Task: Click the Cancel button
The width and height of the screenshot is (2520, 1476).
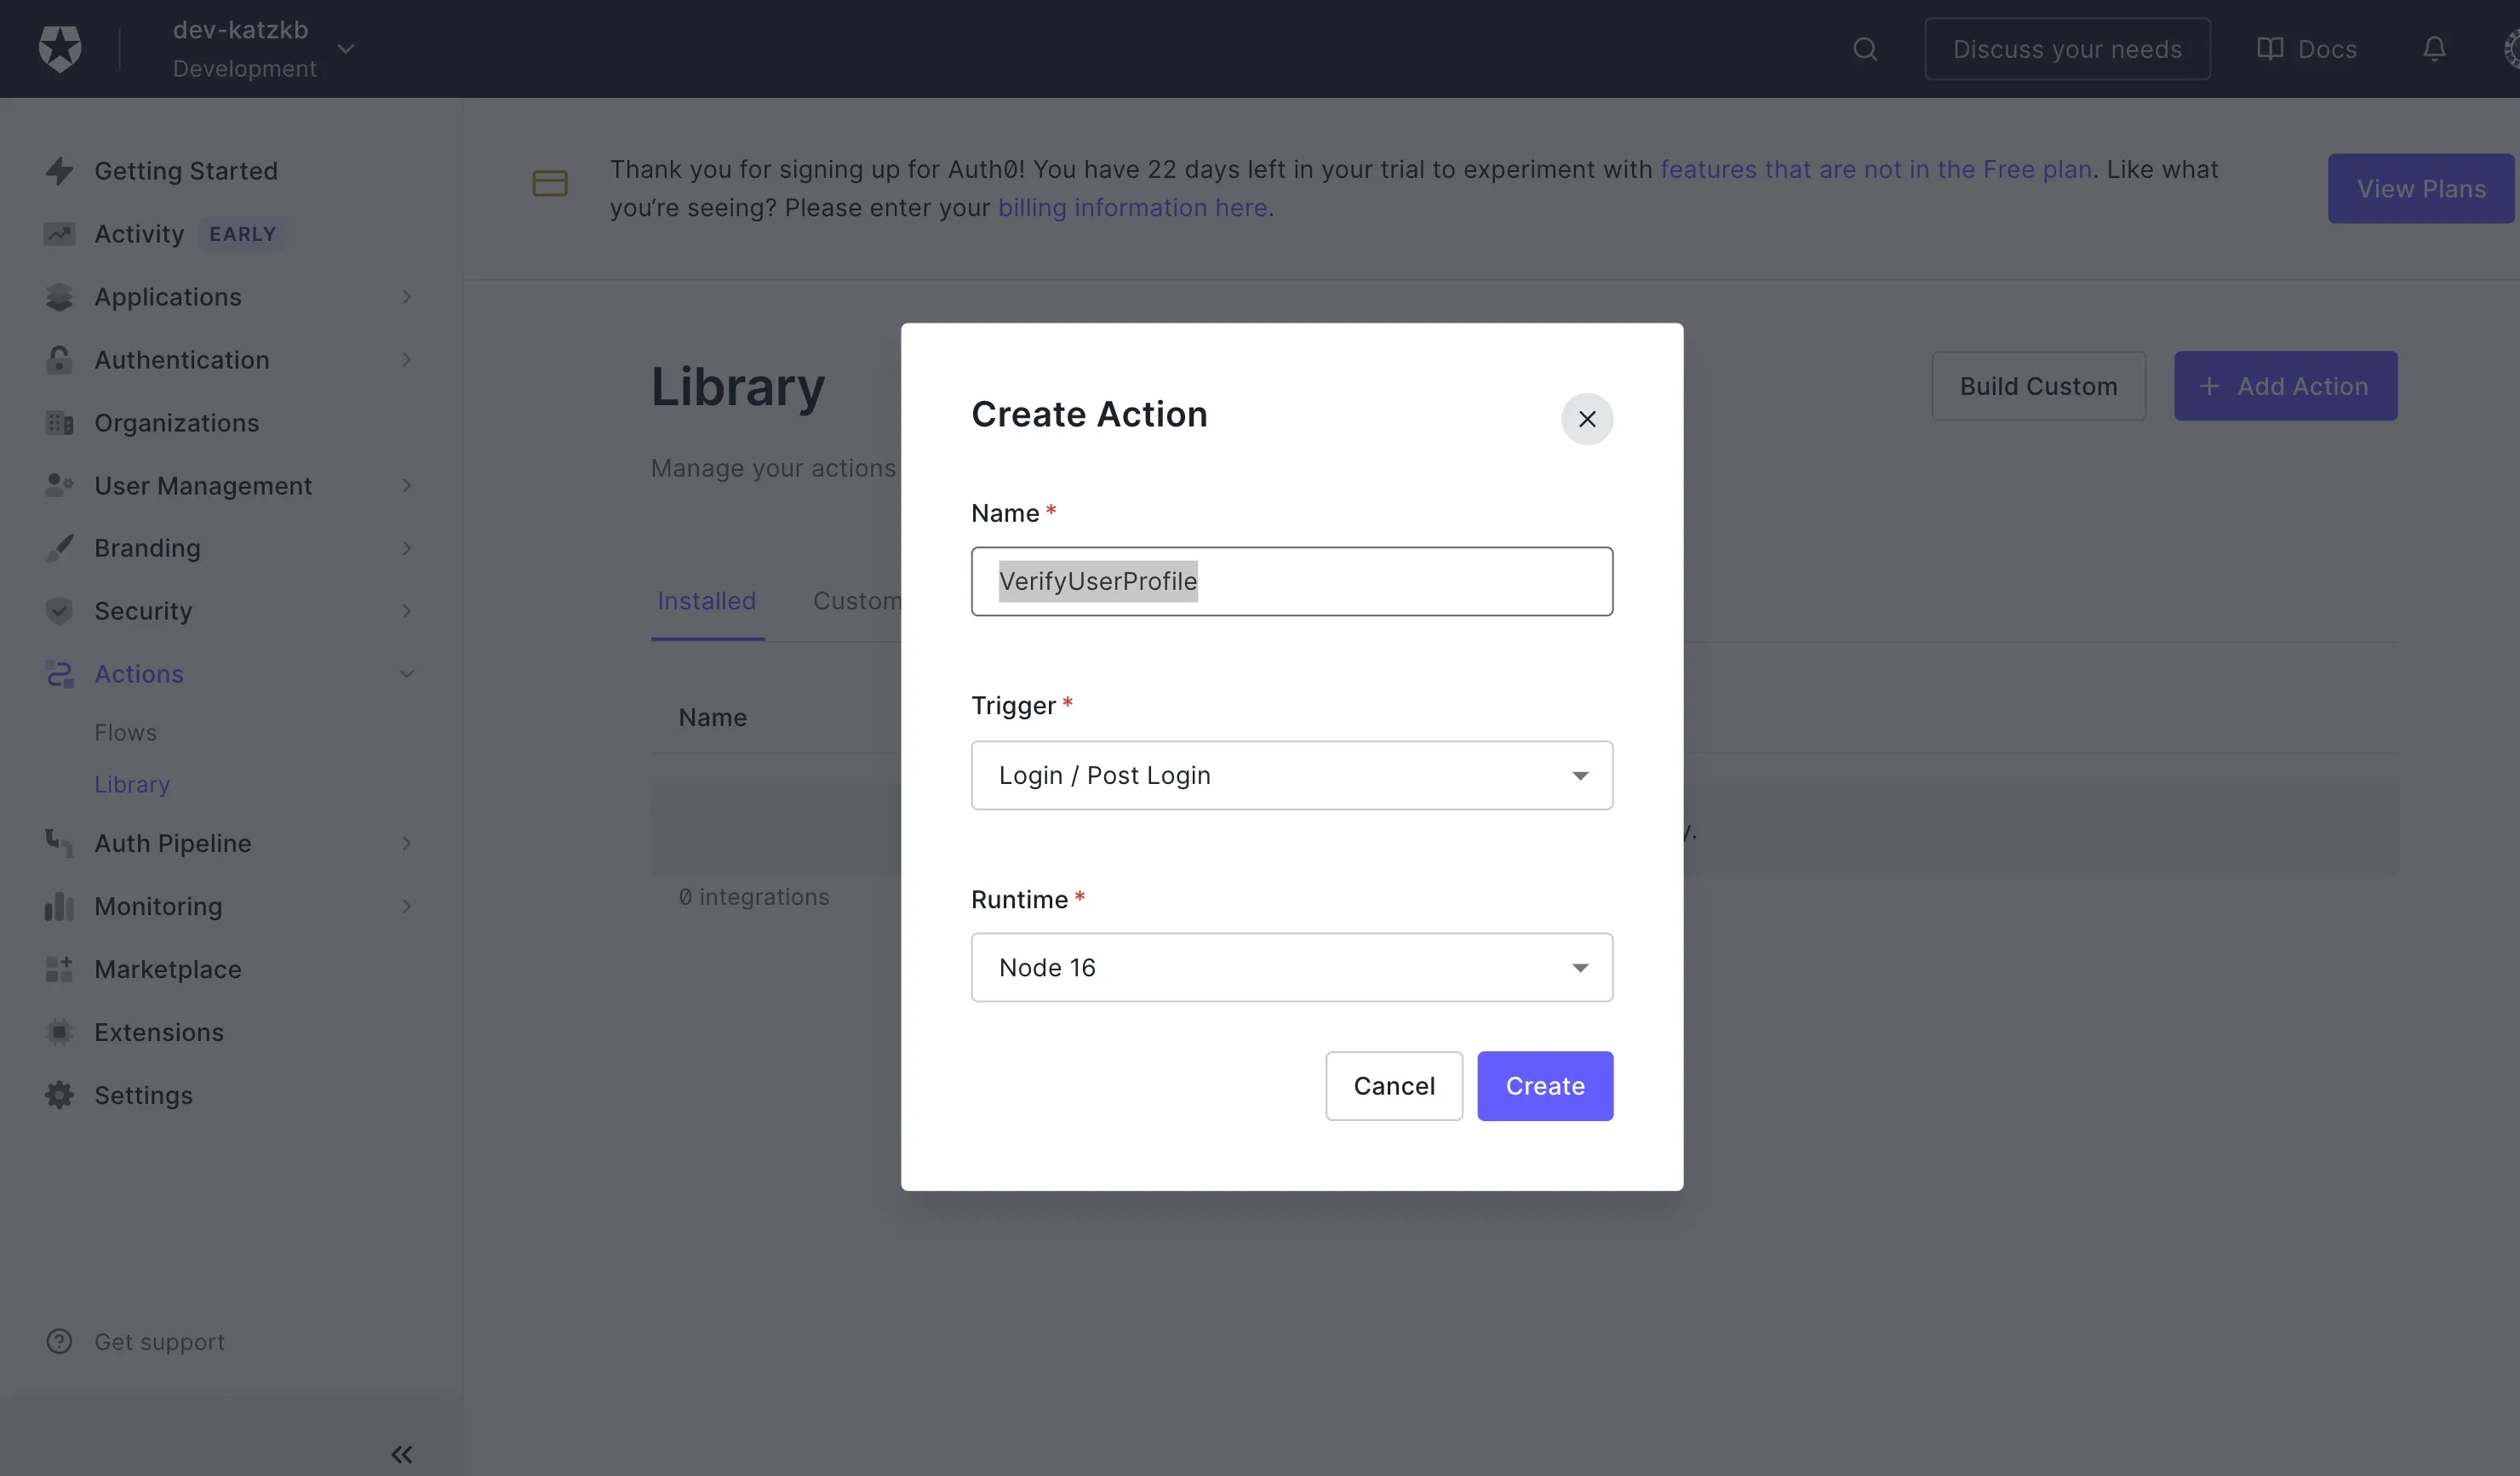Action: click(1394, 1086)
